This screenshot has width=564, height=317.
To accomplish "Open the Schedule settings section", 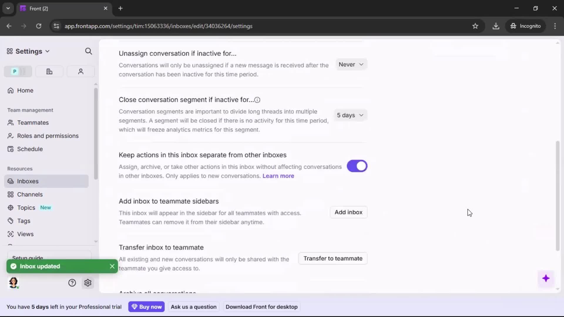I will pos(30,149).
